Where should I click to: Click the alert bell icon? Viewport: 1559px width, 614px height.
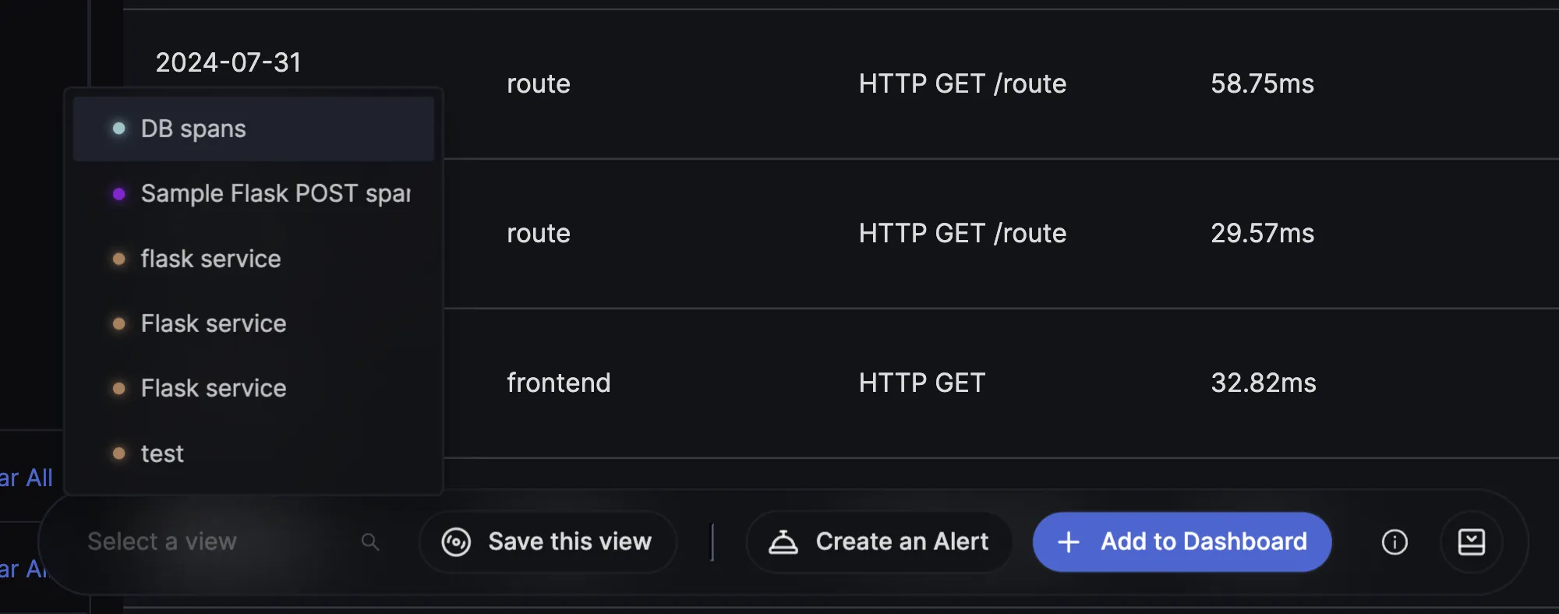click(x=783, y=542)
